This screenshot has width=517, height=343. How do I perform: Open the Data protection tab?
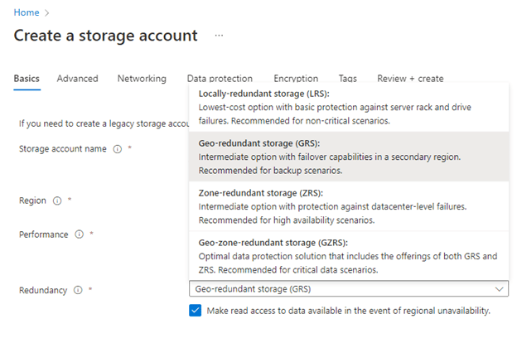coord(220,79)
